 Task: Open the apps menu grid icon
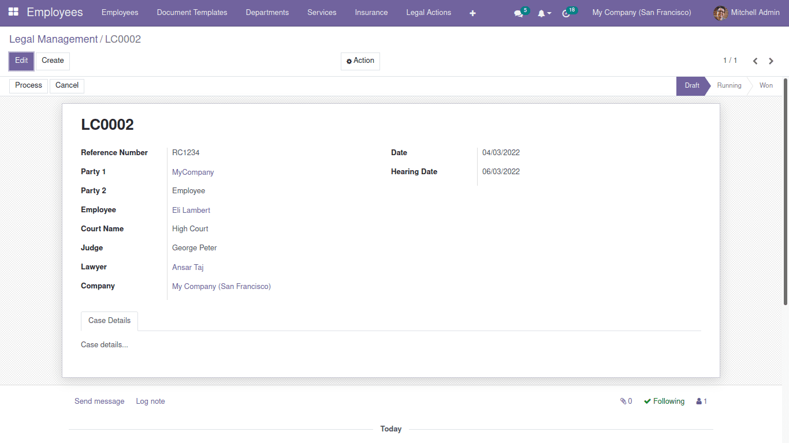tap(14, 12)
